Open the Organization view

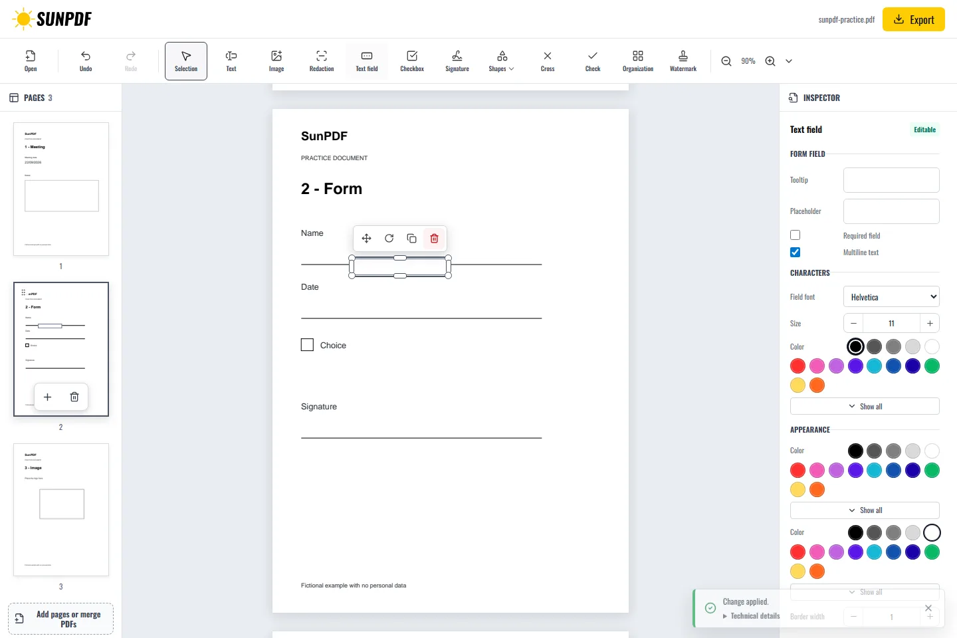[x=638, y=61]
